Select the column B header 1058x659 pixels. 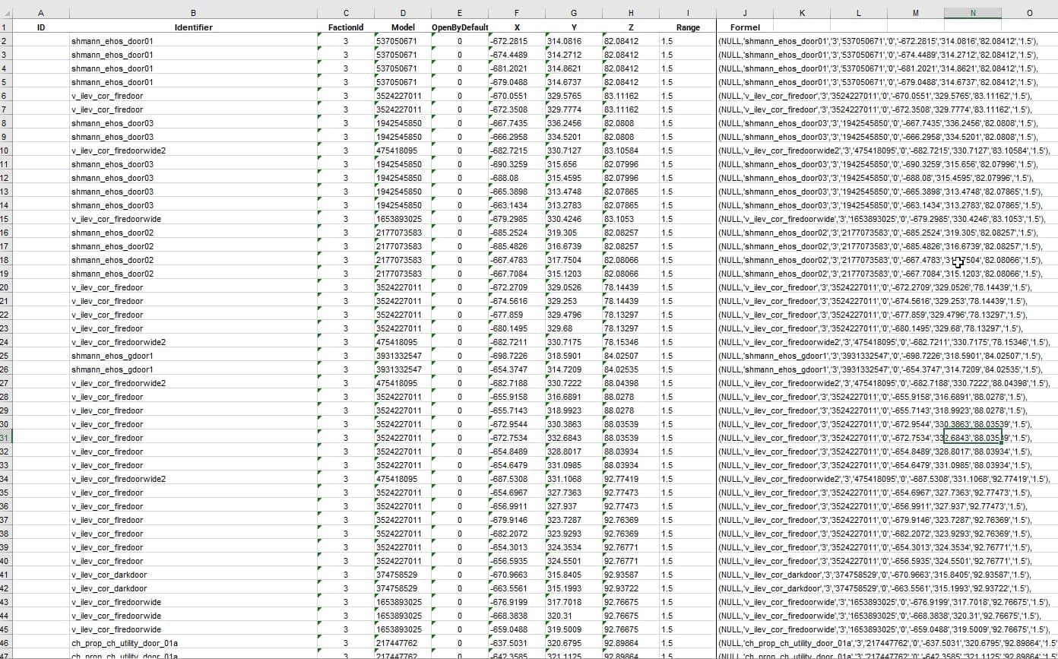tap(193, 13)
